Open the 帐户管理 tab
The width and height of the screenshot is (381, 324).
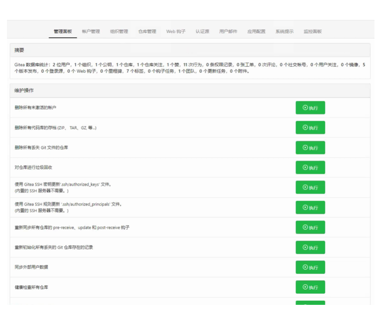pyautogui.click(x=90, y=32)
